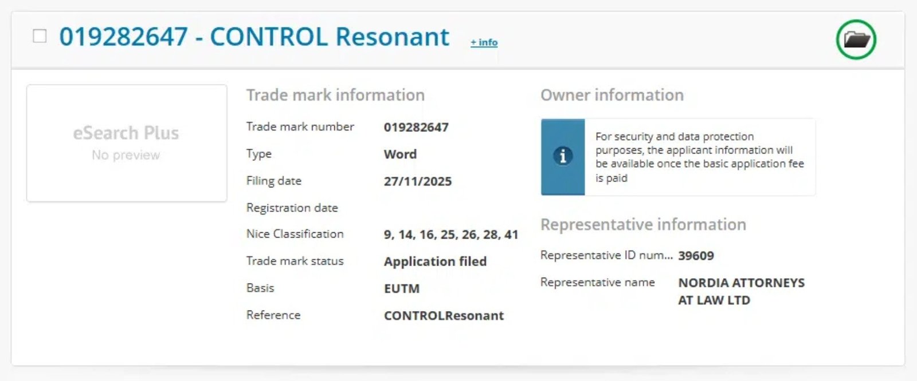The image size is (917, 381).
Task: Click the Owner information heading
Action: [x=612, y=95]
